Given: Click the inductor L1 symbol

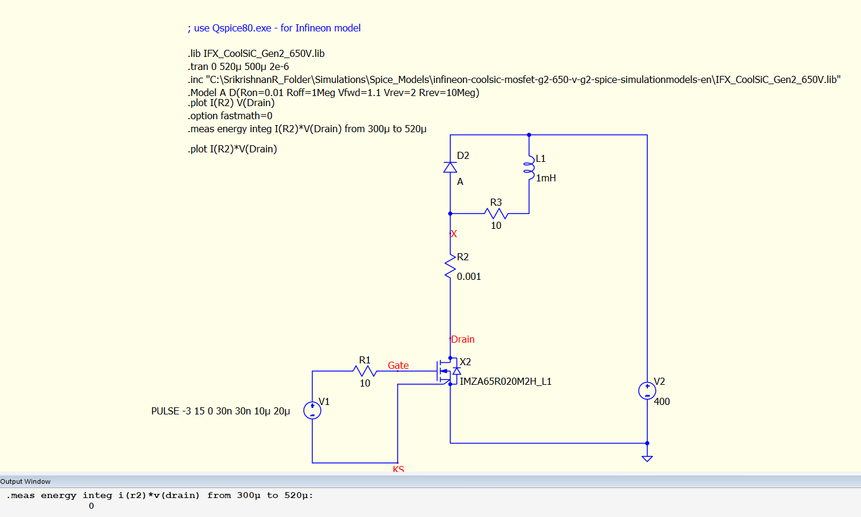Looking at the screenshot, I should 529,168.
